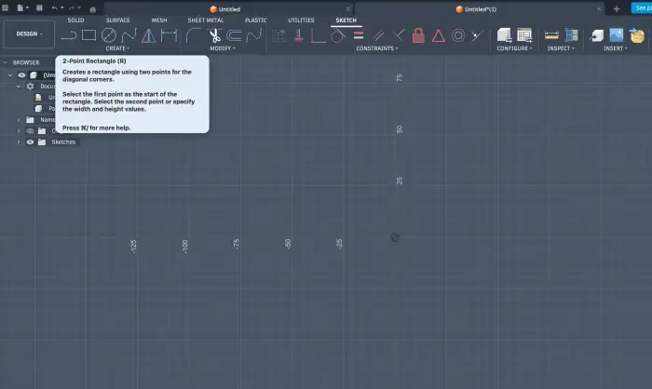This screenshot has width=652, height=389.
Task: Click the Insert Canvas image icon
Action: (617, 35)
